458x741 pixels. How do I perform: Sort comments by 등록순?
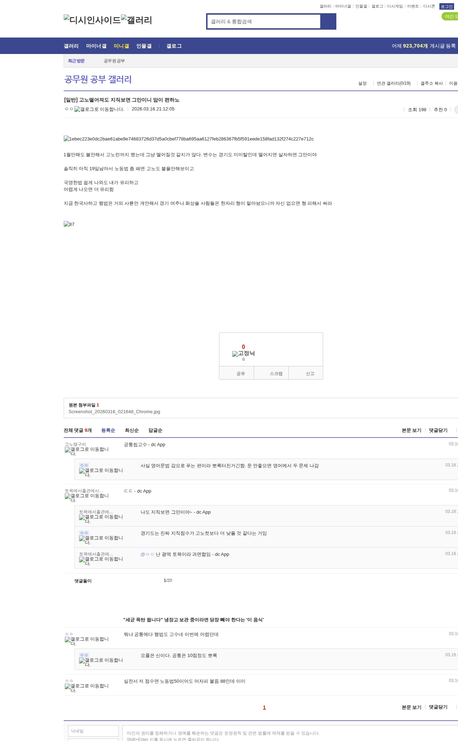click(108, 430)
